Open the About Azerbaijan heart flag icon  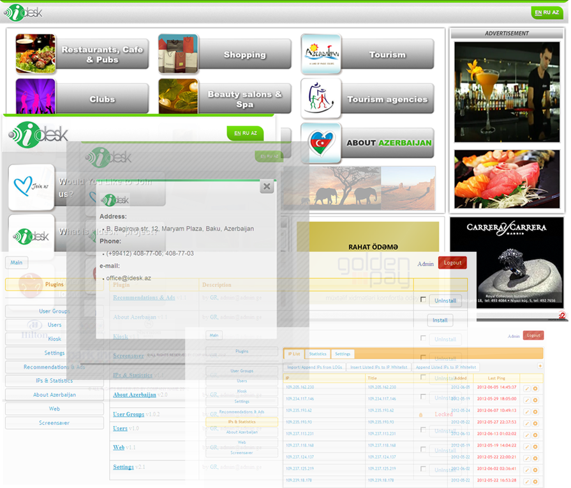point(321,143)
